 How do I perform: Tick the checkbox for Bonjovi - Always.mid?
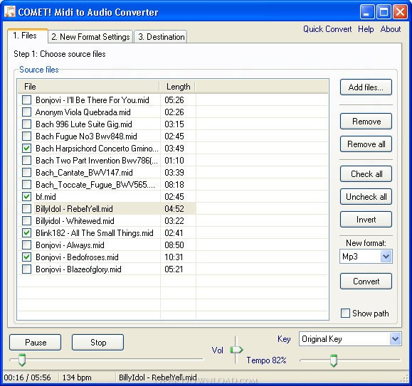coord(26,245)
